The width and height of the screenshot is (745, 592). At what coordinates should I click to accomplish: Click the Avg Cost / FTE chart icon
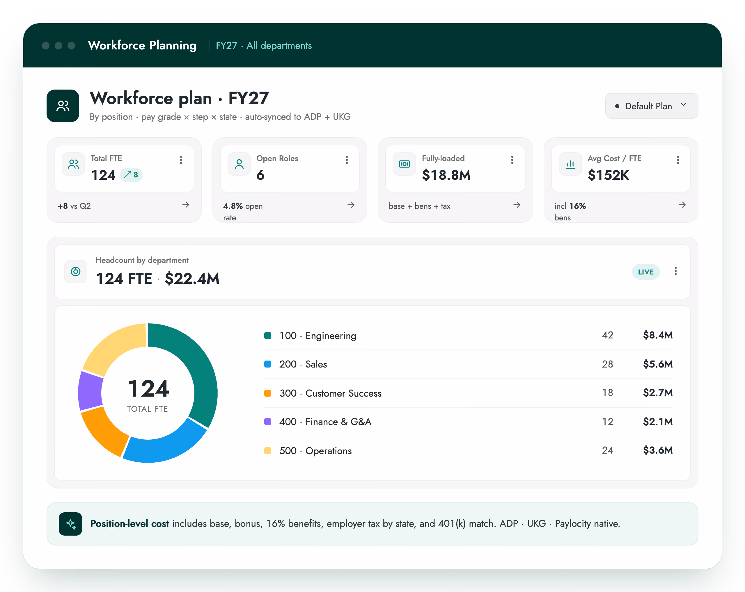(570, 164)
